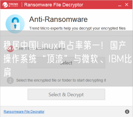Click the blue padlock Anti-Ransomware icon

click(x=15, y=24)
